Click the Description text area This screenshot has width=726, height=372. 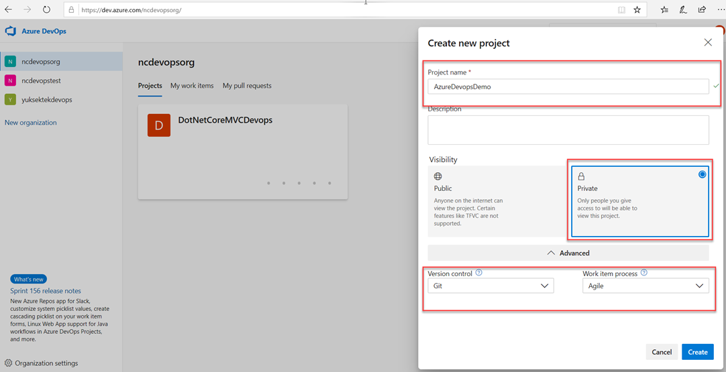568,130
